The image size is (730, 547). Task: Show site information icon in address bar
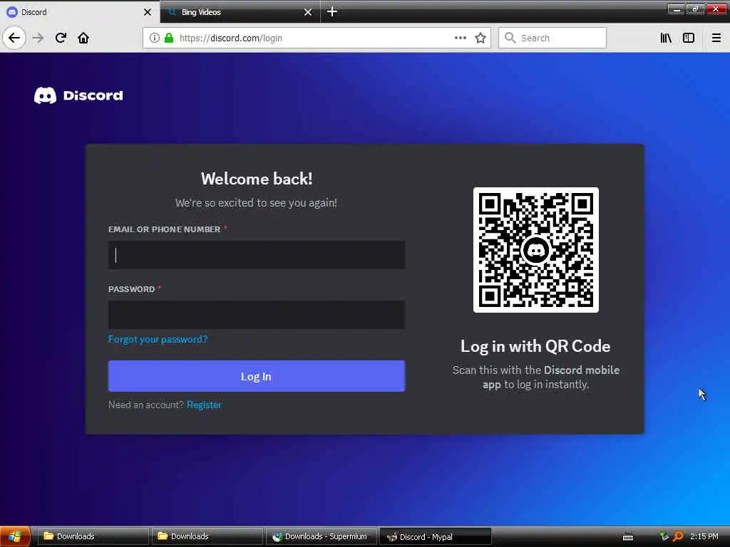155,38
